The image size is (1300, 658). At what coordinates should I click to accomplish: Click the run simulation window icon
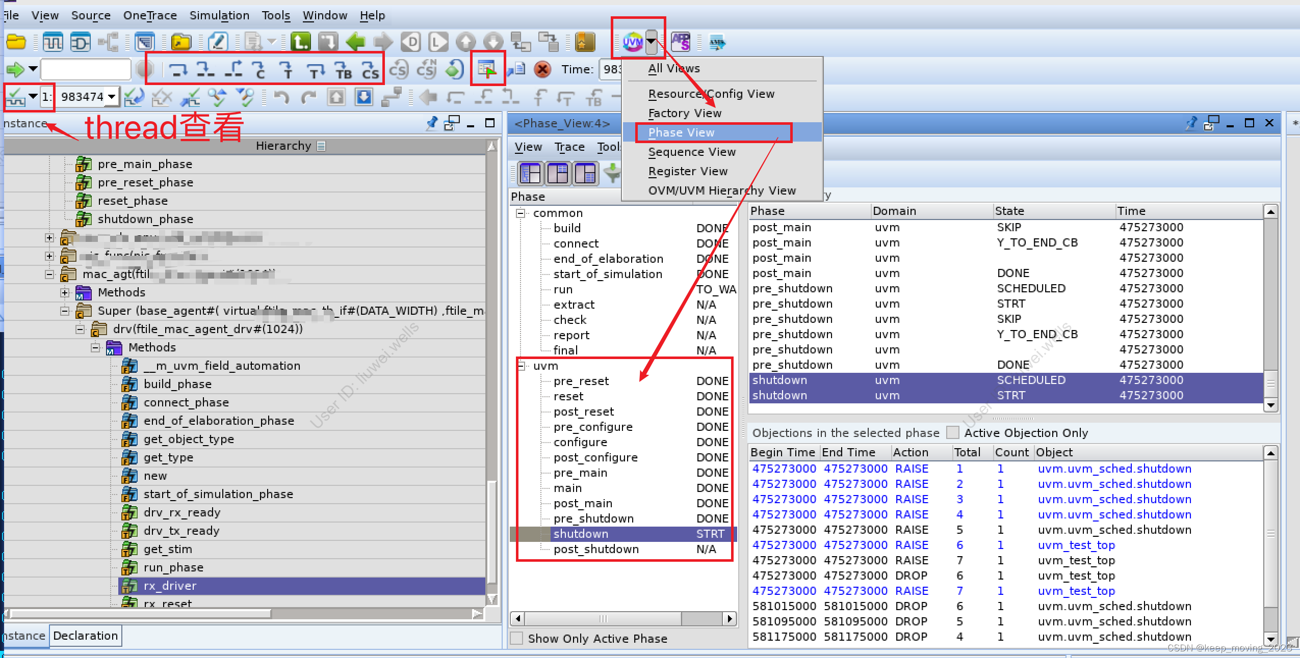click(487, 69)
